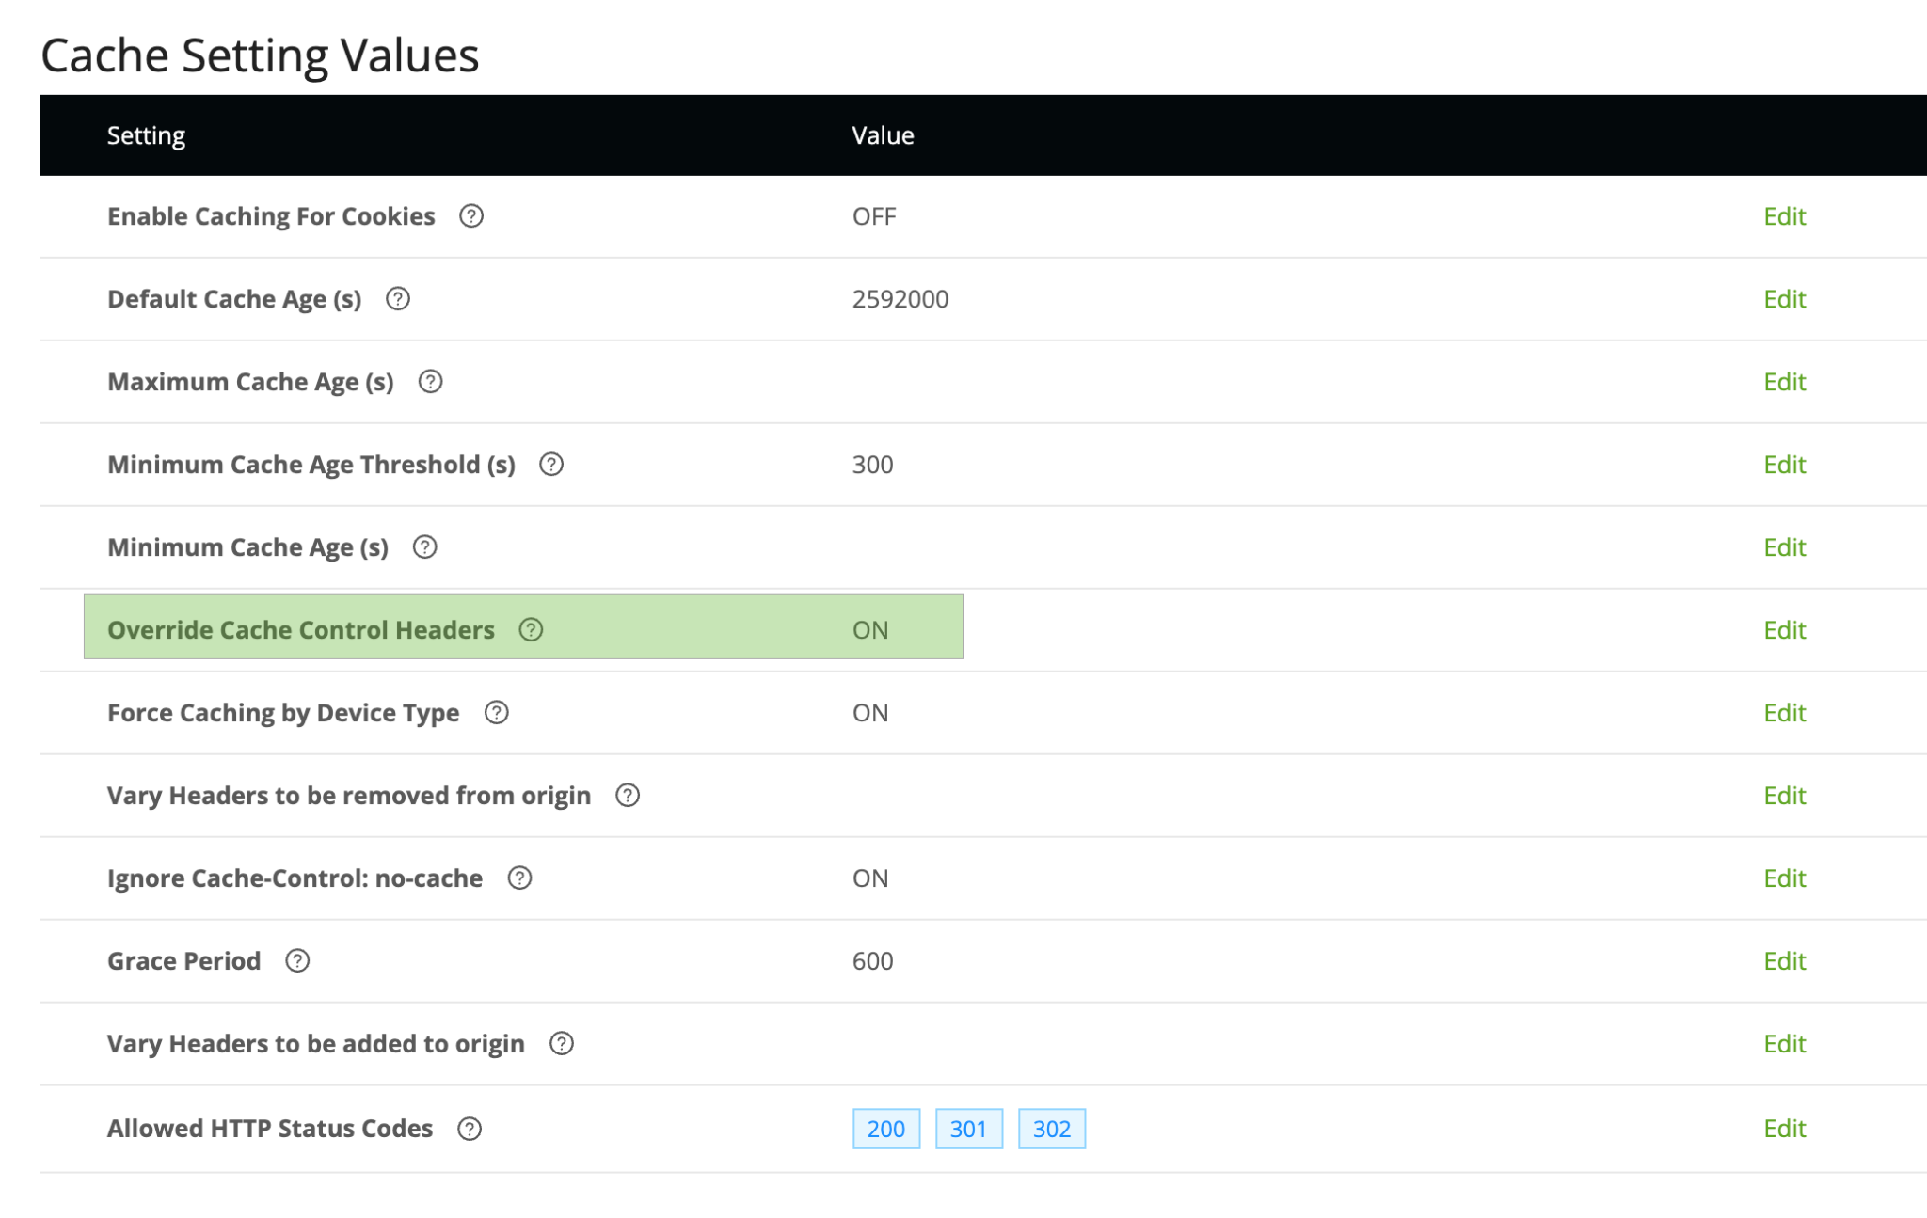Click Ignore Cache-Control no-cache help icon
Screen dimensions: 1927x1218
coord(519,878)
